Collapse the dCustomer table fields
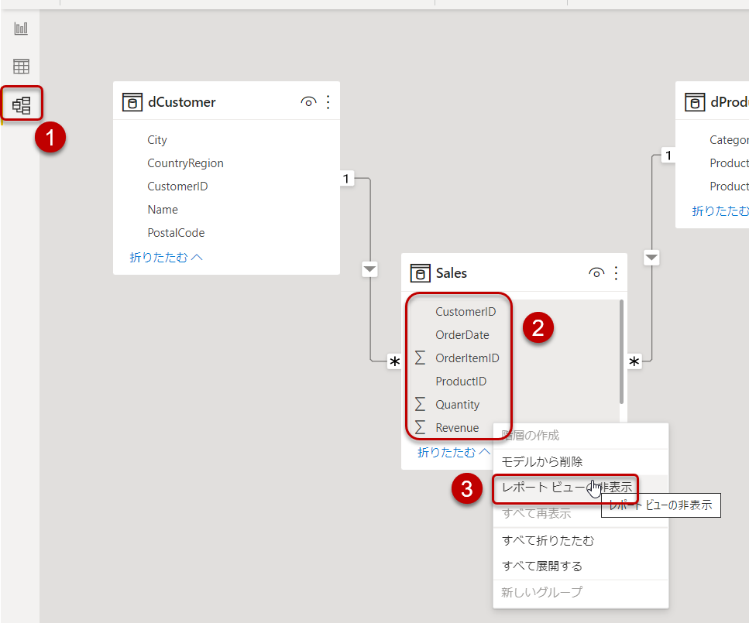Image resolution: width=749 pixels, height=623 pixels. [x=166, y=257]
